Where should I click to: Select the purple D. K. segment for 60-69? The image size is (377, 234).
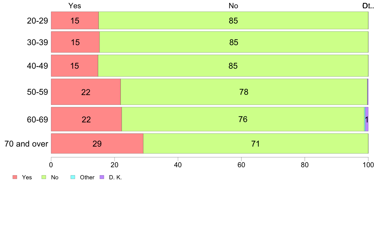(x=367, y=119)
